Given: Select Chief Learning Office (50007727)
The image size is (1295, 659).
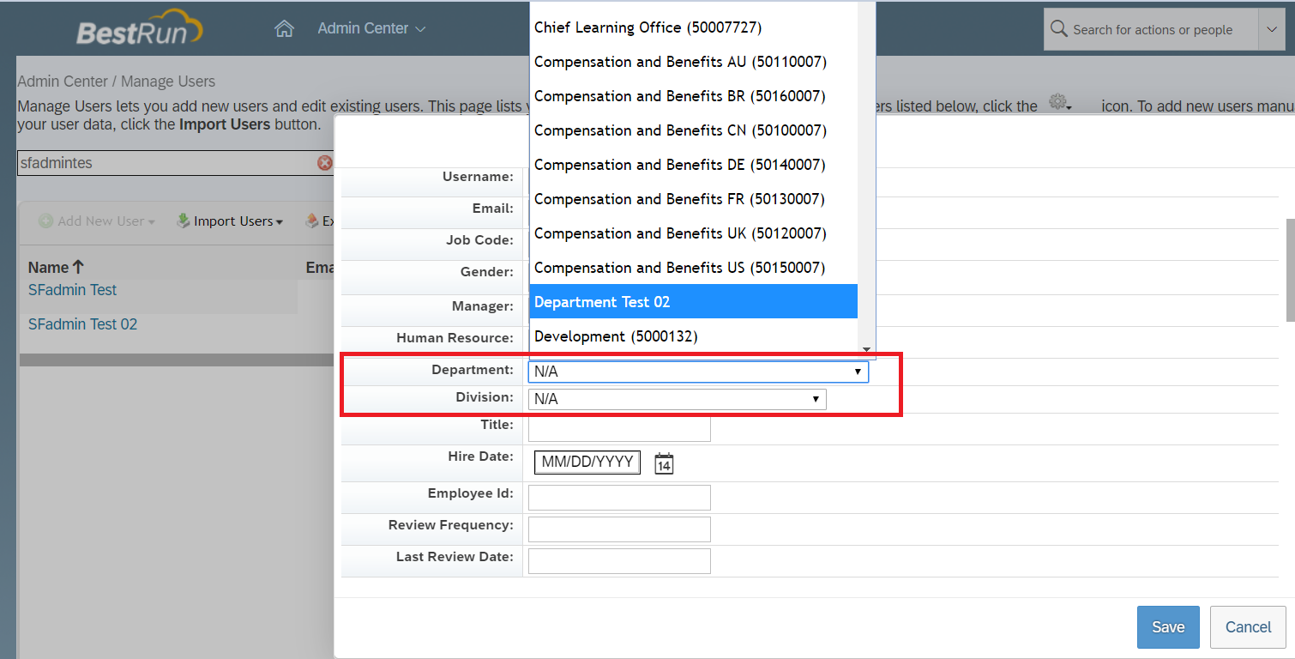Looking at the screenshot, I should point(693,27).
